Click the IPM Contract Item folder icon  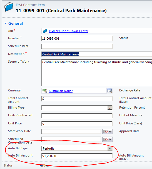(x=9, y=7)
